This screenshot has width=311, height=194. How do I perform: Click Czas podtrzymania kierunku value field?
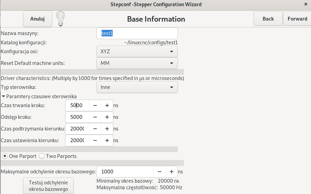tap(77, 129)
